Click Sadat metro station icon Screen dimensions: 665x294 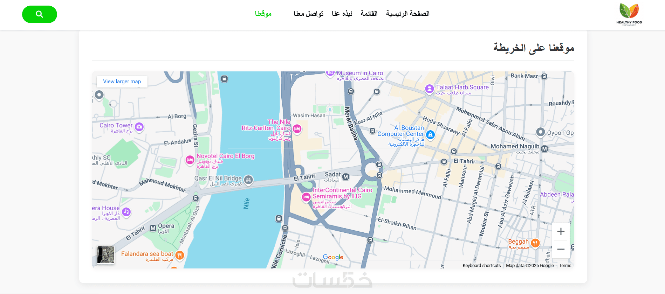pyautogui.click(x=346, y=177)
